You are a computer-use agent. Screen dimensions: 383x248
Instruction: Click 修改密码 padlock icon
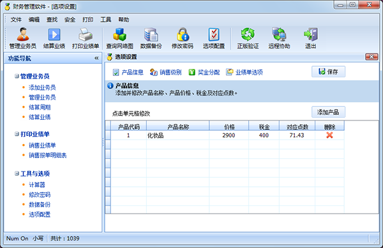[183, 38]
